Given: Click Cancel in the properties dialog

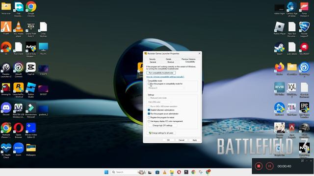Looking at the screenshot, I should point(182,140).
